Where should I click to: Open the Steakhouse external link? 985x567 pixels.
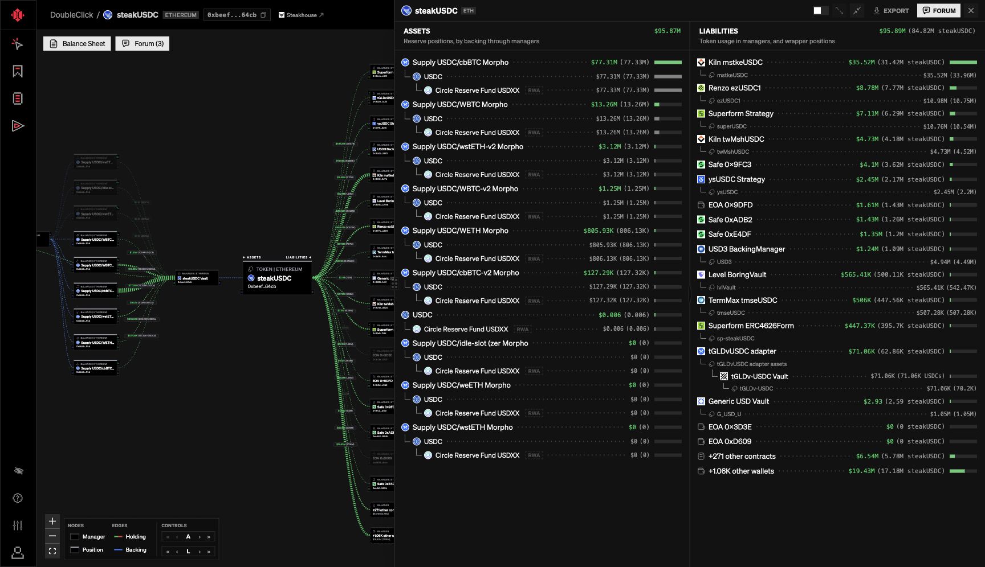[301, 15]
